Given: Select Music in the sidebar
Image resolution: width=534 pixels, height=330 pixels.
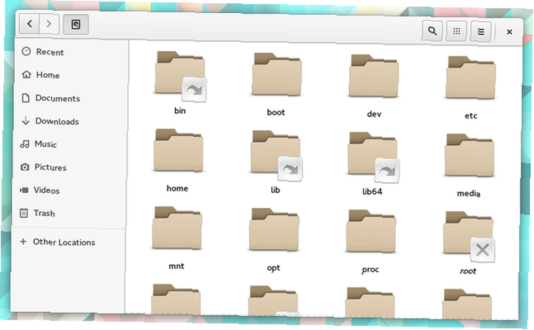Looking at the screenshot, I should click(68, 144).
